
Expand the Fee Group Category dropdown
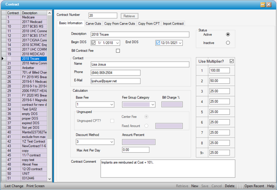click(x=153, y=105)
